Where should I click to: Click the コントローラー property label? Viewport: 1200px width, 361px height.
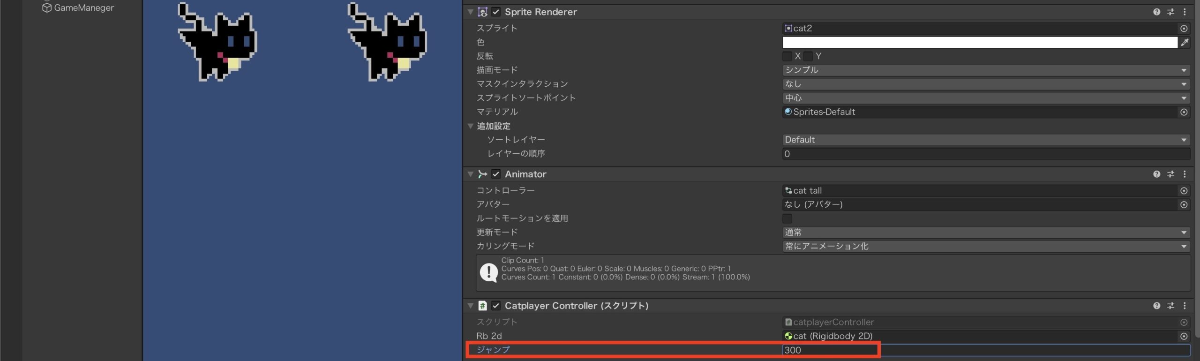click(x=505, y=191)
